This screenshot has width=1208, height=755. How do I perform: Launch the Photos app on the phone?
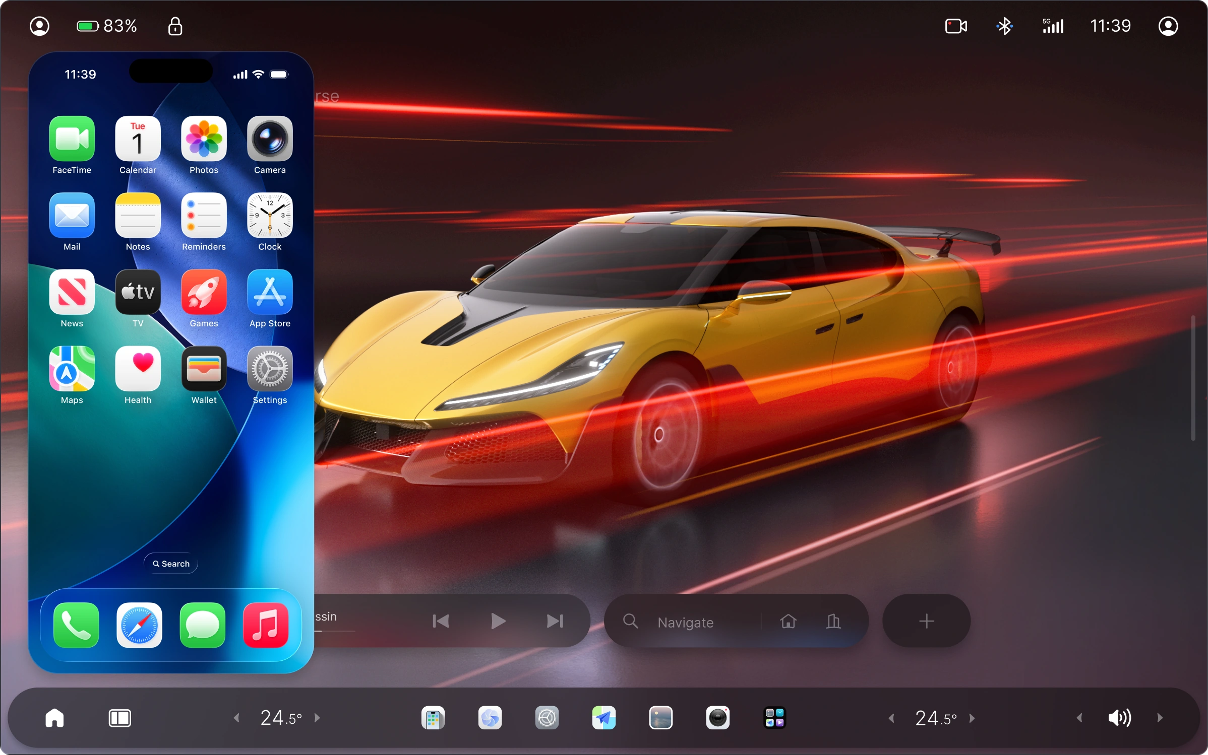(204, 139)
